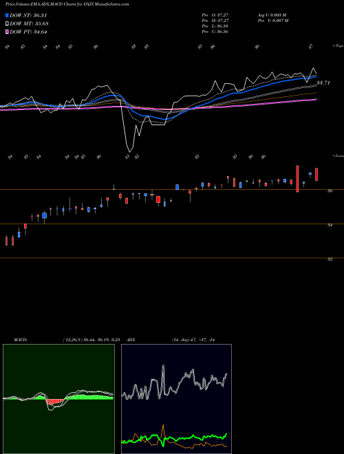Click the last red candlestick on the right
344x454 pixels.
coord(316,174)
